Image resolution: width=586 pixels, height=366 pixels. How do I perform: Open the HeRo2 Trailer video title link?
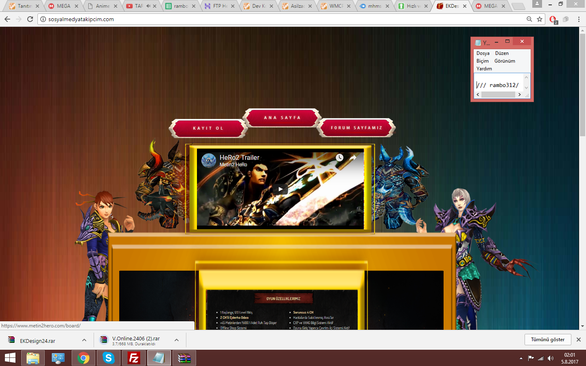pyautogui.click(x=239, y=157)
